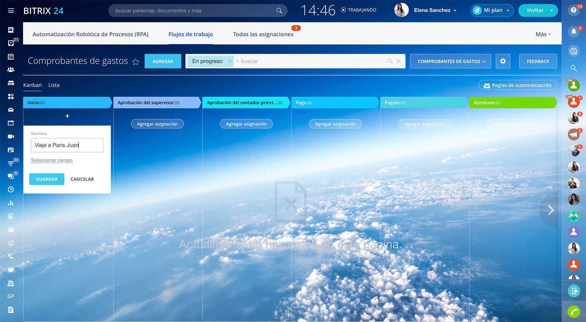Click the plus icon under Inicio column

pyautogui.click(x=67, y=116)
